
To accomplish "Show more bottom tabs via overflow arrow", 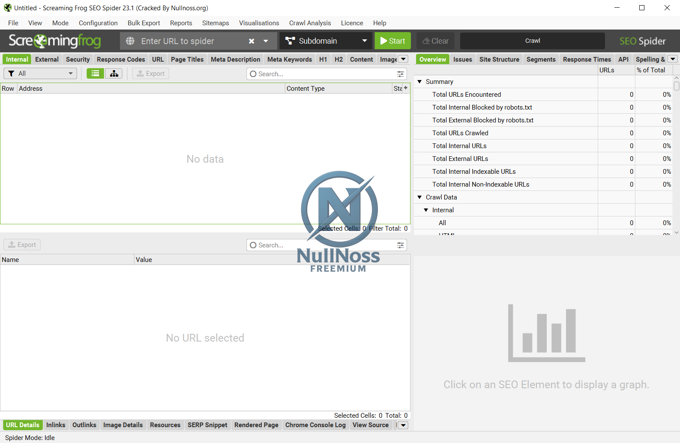I will click(x=403, y=425).
